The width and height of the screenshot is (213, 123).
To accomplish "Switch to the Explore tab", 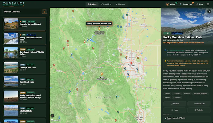I will click(92, 4).
